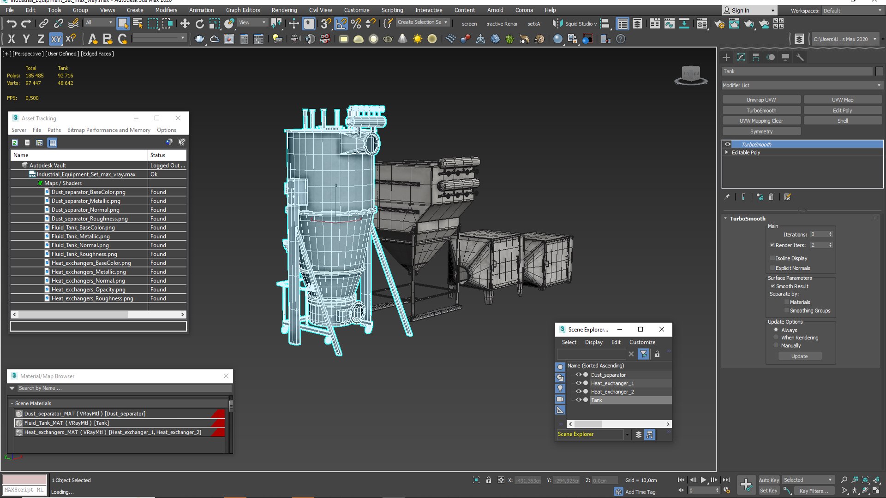Click the Symmetry modifier button
The width and height of the screenshot is (886, 498).
click(x=761, y=131)
